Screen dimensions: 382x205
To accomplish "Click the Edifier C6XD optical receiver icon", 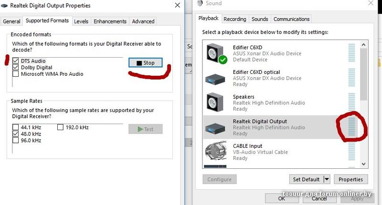I will 215,79.
